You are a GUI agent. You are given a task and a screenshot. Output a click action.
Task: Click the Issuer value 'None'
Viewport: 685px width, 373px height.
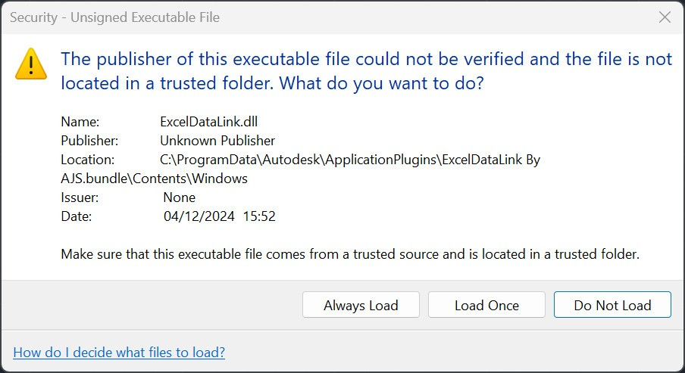click(x=179, y=197)
